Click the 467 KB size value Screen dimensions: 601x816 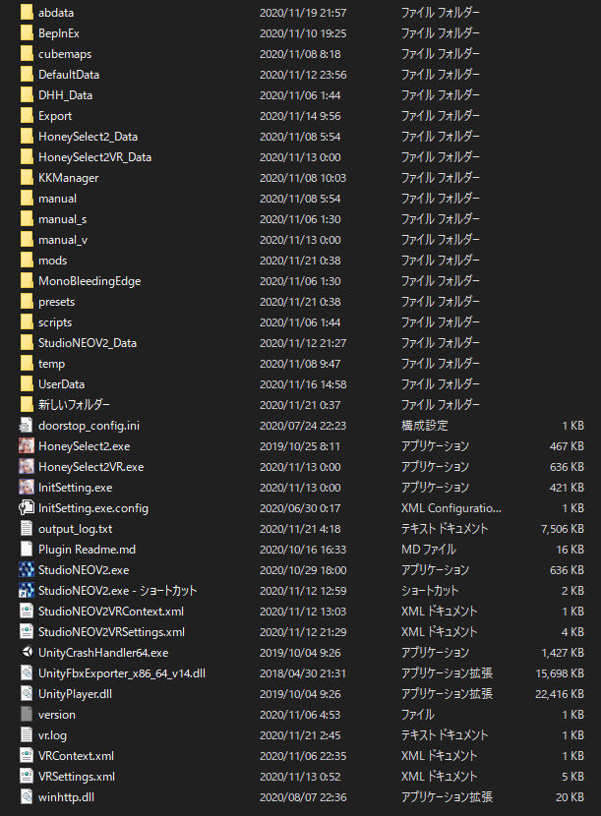(x=567, y=446)
